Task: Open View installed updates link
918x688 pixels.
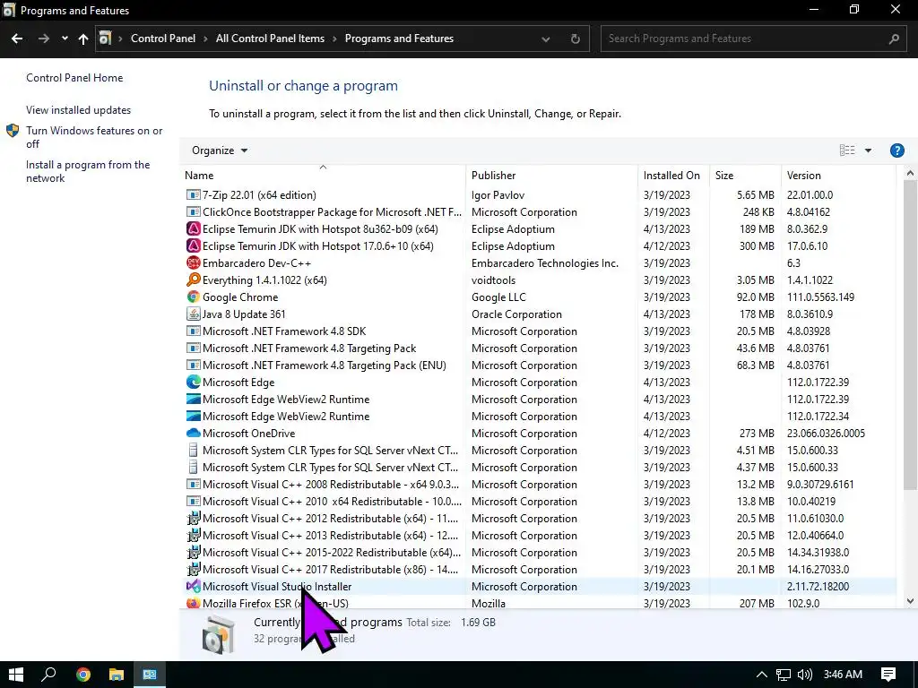Action: pos(79,110)
